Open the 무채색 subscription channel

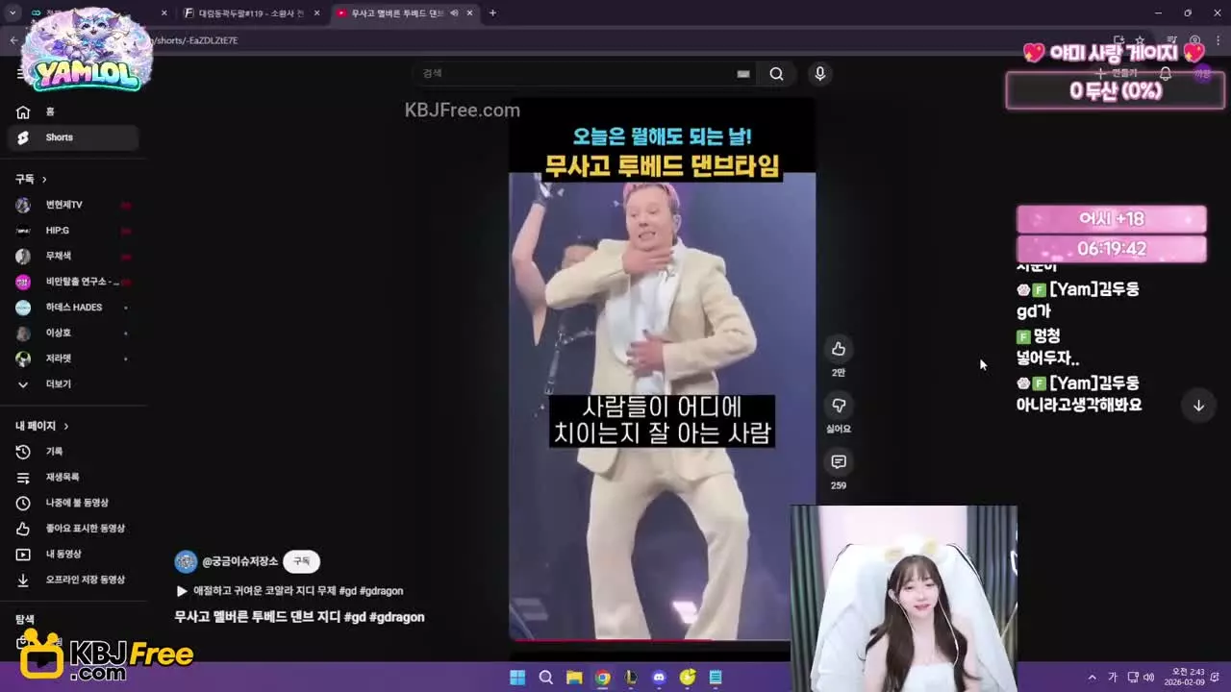coord(73,256)
